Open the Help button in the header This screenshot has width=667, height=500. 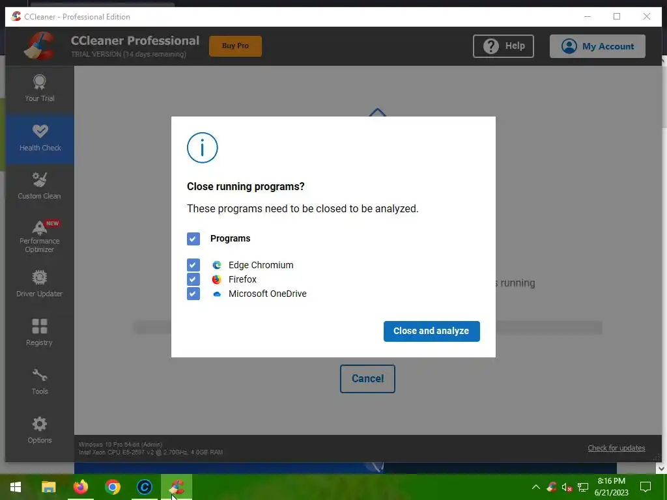pyautogui.click(x=504, y=46)
